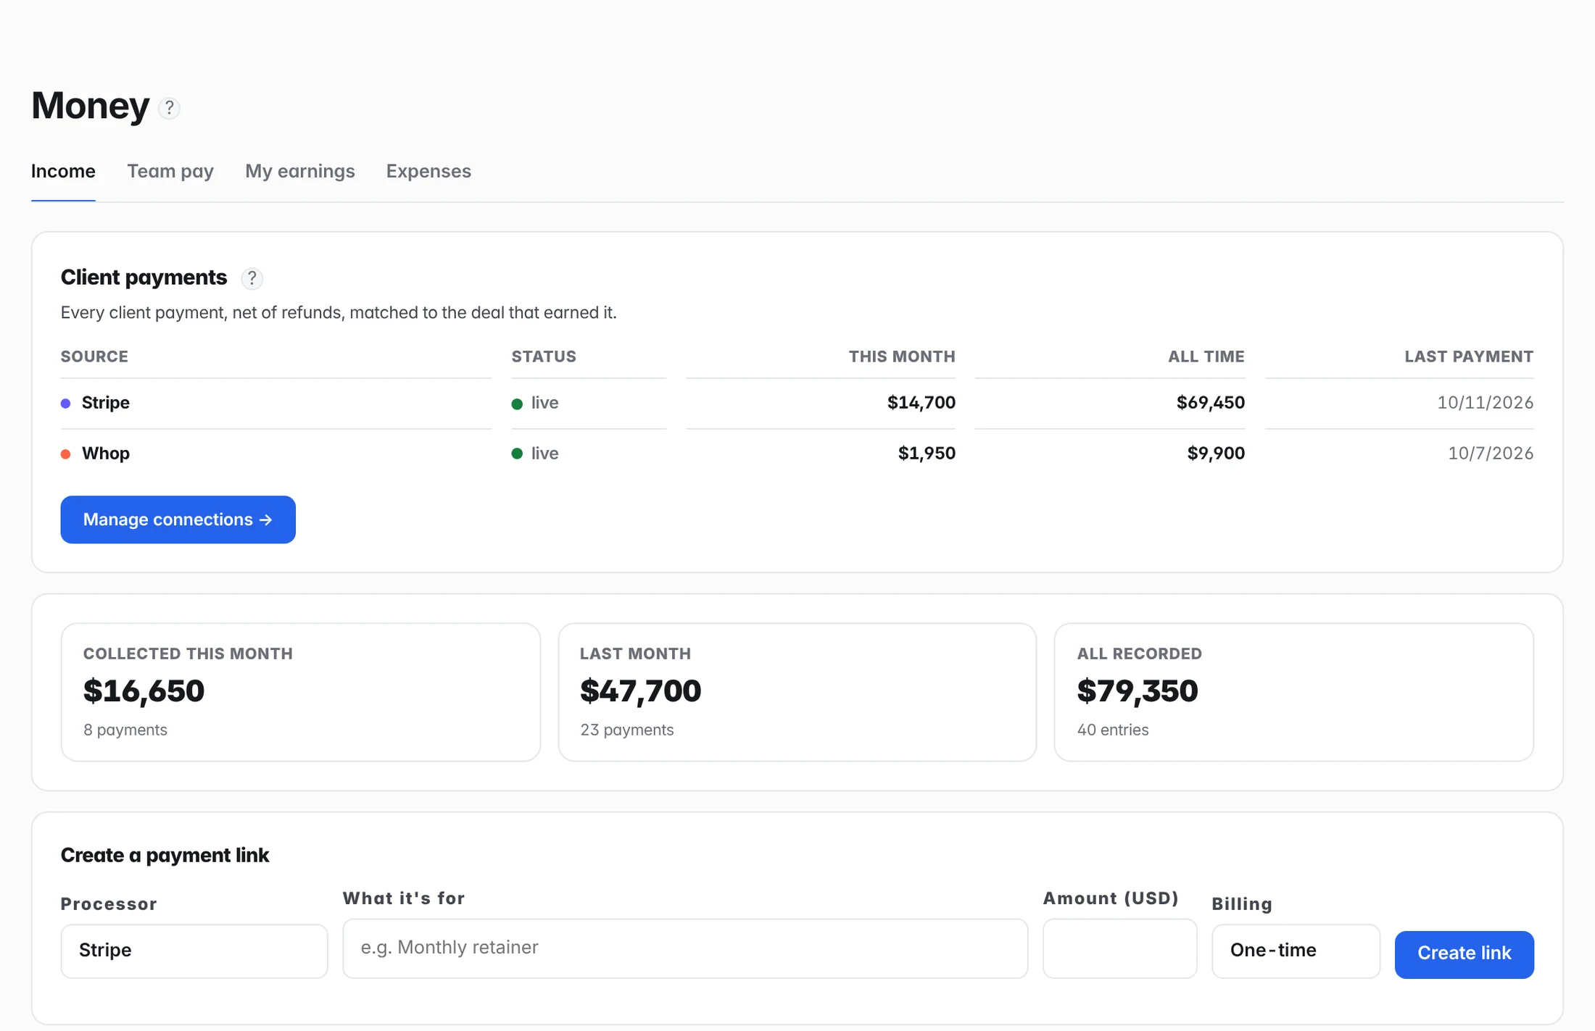Click the green live status dot for Stripe
This screenshot has width=1595, height=1031.
(x=517, y=404)
